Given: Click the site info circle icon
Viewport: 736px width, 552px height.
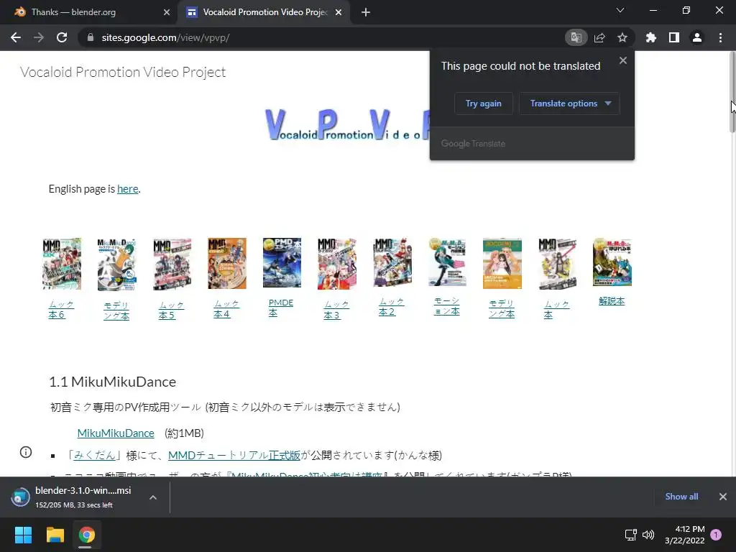Looking at the screenshot, I should click(26, 452).
